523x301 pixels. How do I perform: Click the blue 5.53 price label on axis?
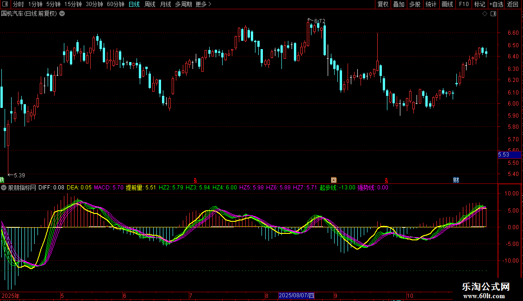[504, 155]
